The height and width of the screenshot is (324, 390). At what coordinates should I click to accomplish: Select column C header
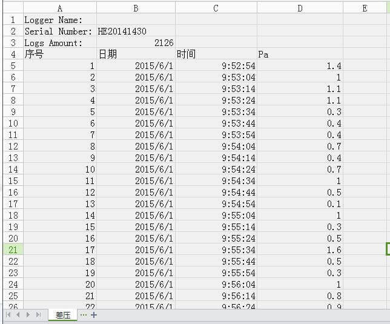(x=216, y=8)
